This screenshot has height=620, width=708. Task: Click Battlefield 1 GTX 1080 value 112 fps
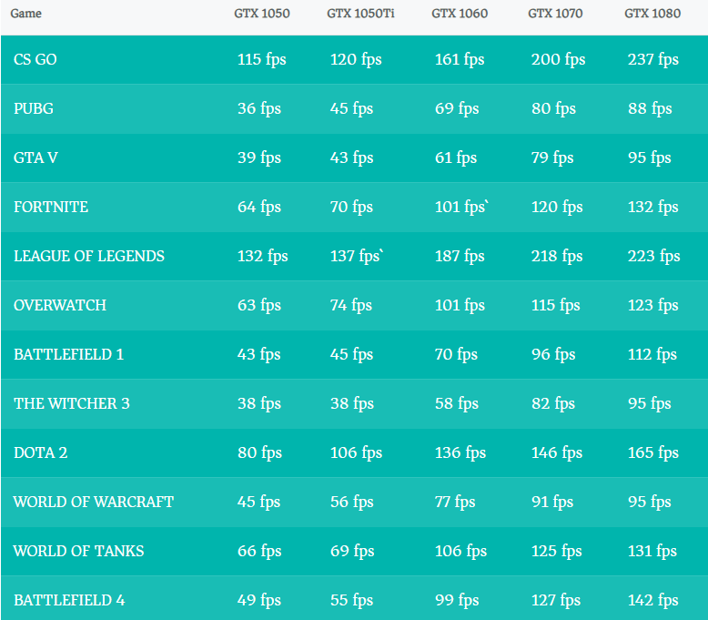point(652,355)
